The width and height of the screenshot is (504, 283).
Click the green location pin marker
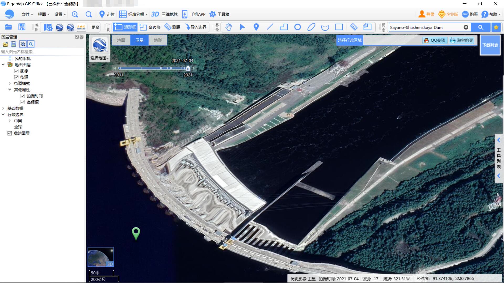(x=136, y=234)
